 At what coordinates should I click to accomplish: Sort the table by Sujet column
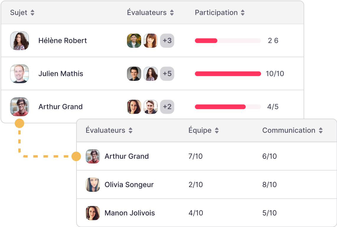tap(32, 13)
